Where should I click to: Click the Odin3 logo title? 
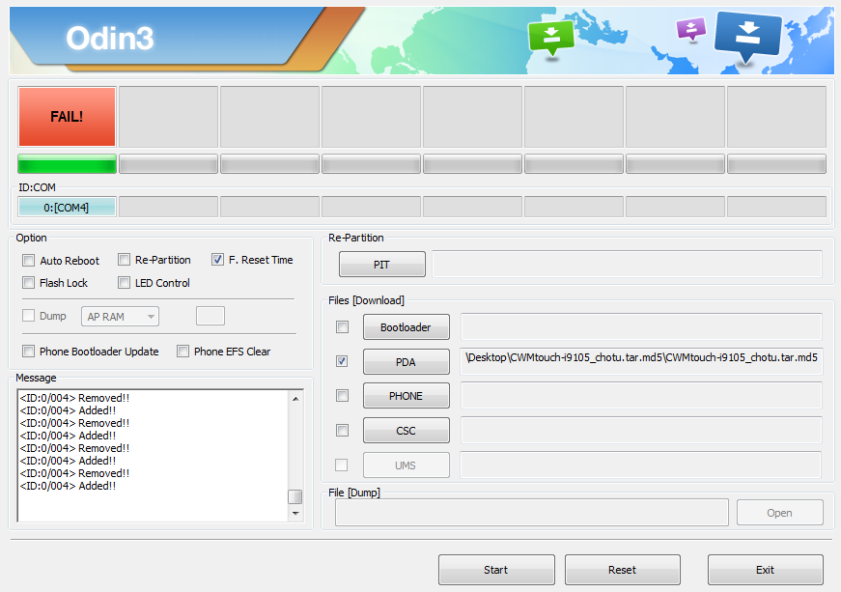tap(110, 38)
